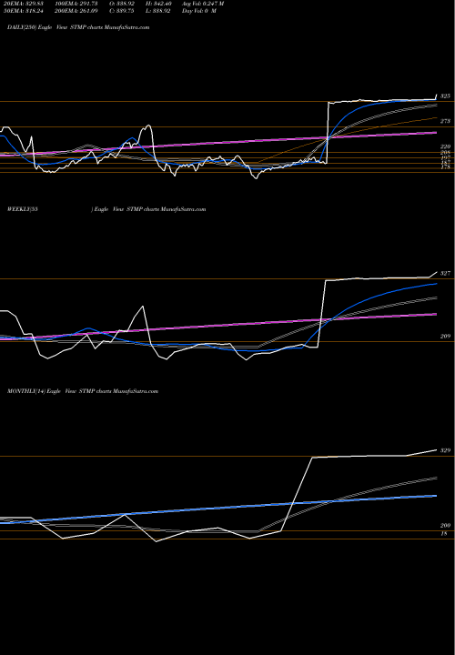The image size is (455, 655).
Task: Click the 50EMA value readout
Action: pyautogui.click(x=25, y=11)
